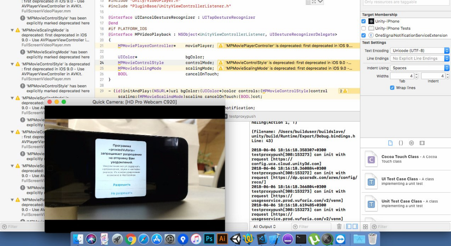
Task: Launch Photoshop from the Dock
Action: pyautogui.click(x=209, y=238)
